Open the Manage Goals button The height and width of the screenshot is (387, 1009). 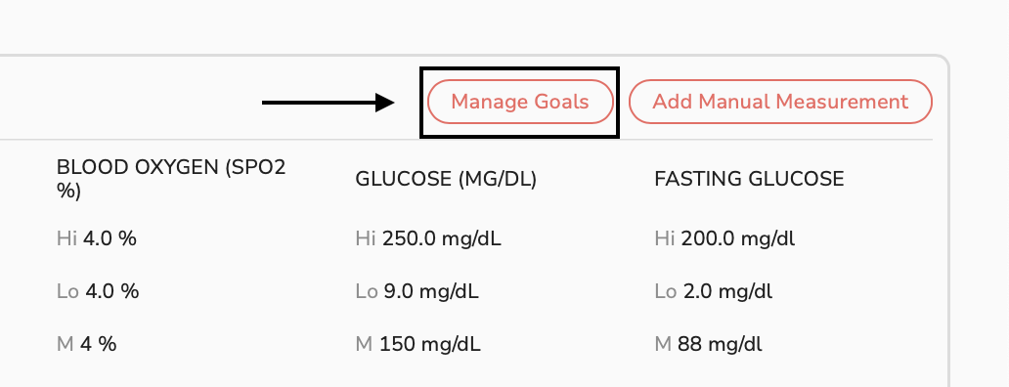coord(520,102)
